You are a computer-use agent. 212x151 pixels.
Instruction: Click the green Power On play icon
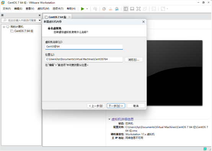point(83,9)
